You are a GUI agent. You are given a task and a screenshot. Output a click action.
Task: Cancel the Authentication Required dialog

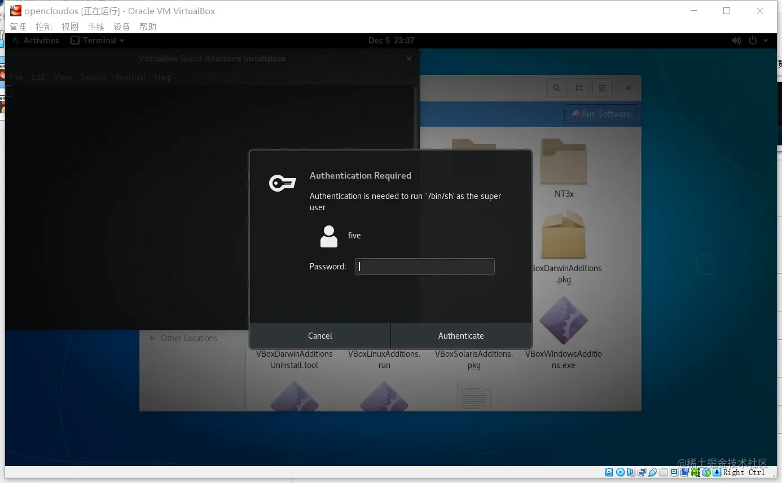pyautogui.click(x=320, y=336)
